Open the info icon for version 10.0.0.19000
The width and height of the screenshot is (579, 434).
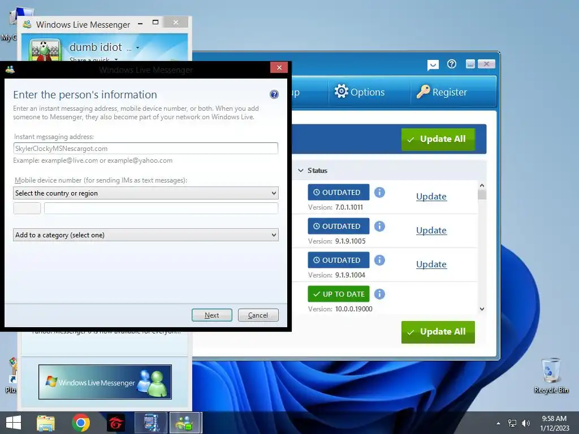(379, 294)
